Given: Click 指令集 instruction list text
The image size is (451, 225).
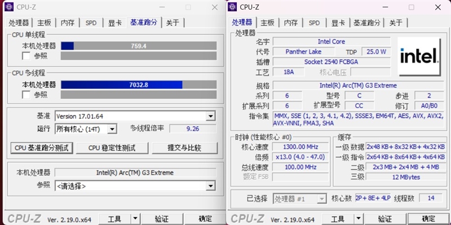Looking at the screenshot, I should (x=358, y=120).
